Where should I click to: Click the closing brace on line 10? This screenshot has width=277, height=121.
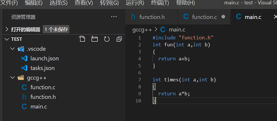tap(154, 101)
